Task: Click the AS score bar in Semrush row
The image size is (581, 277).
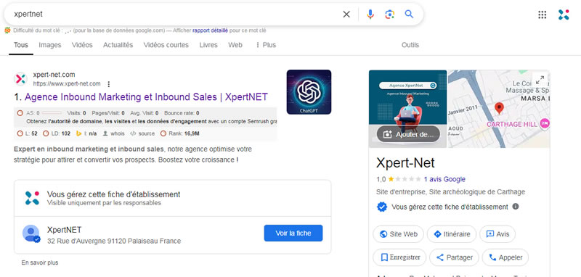Action: (x=52, y=113)
